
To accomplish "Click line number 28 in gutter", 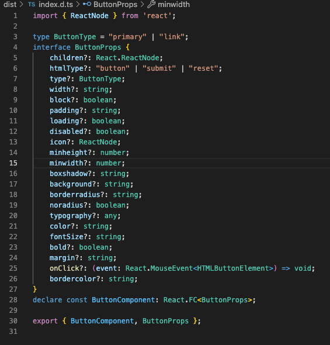I will point(13,300).
